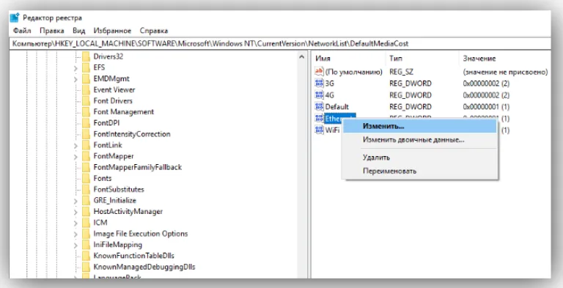The width and height of the screenshot is (563, 288).
Task: Select the (По умолчанию) value name
Action: pyautogui.click(x=353, y=72)
